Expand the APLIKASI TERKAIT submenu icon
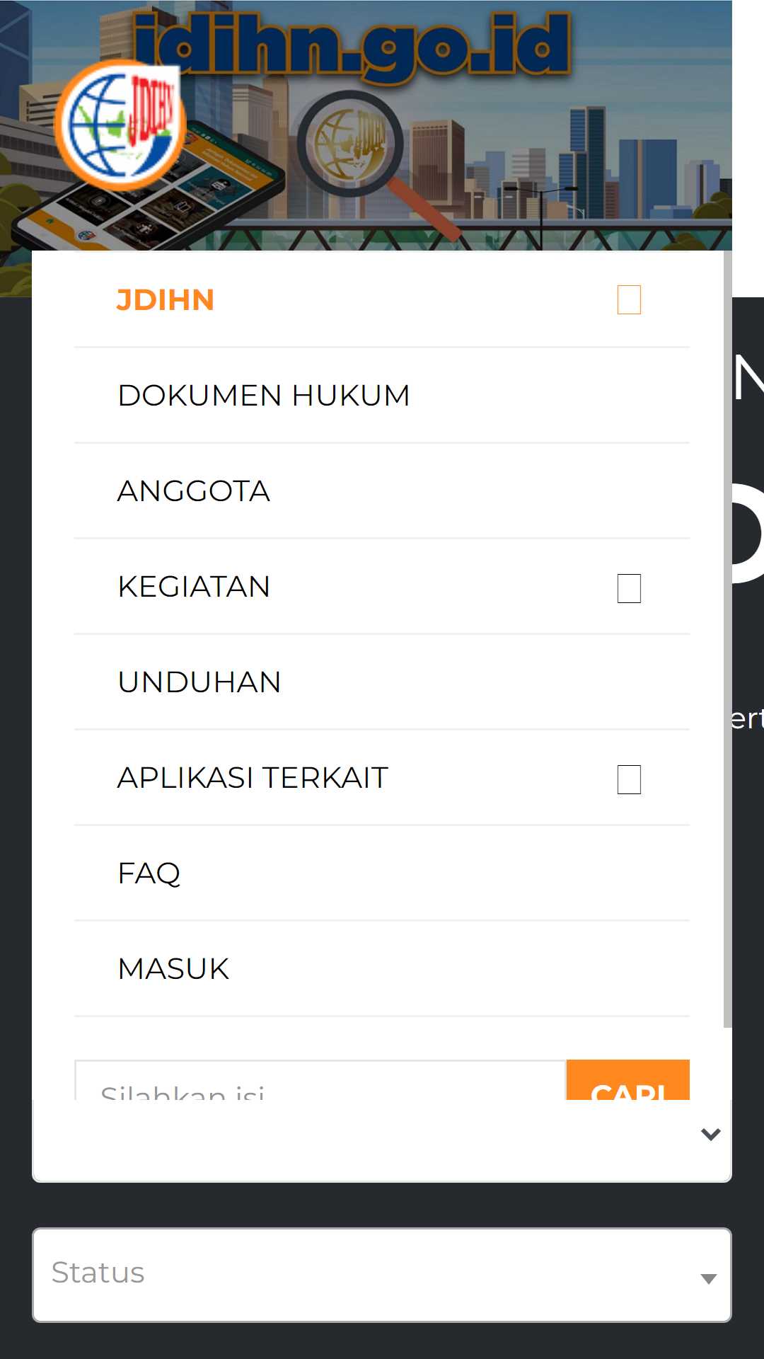 coord(629,779)
